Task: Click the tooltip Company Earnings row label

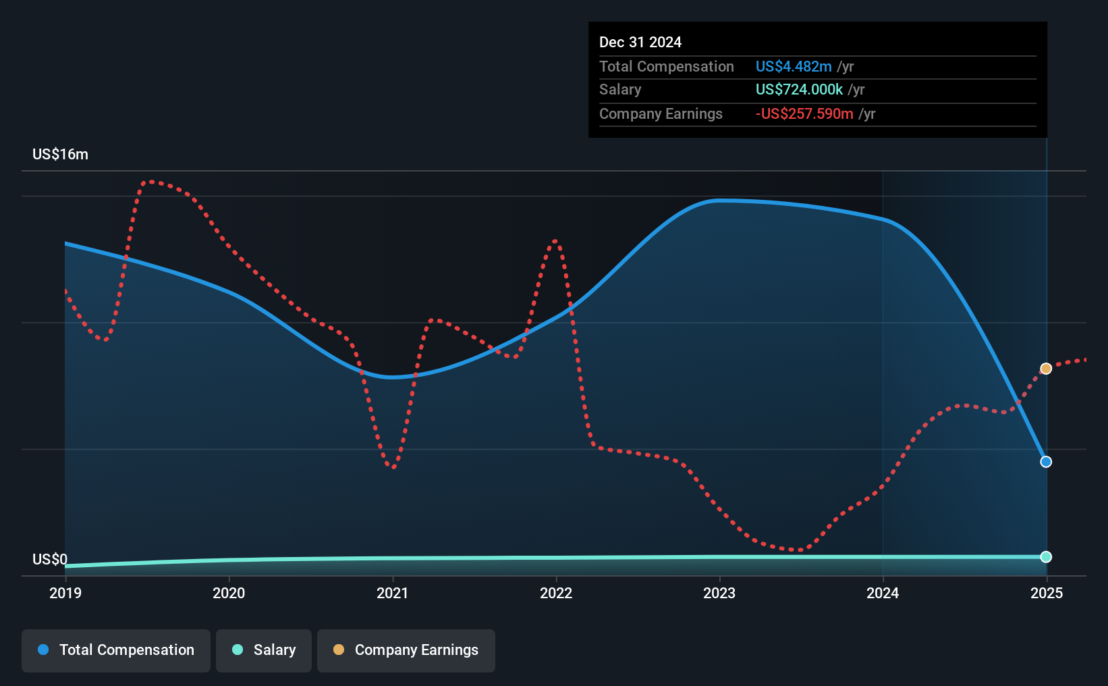Action: [661, 113]
